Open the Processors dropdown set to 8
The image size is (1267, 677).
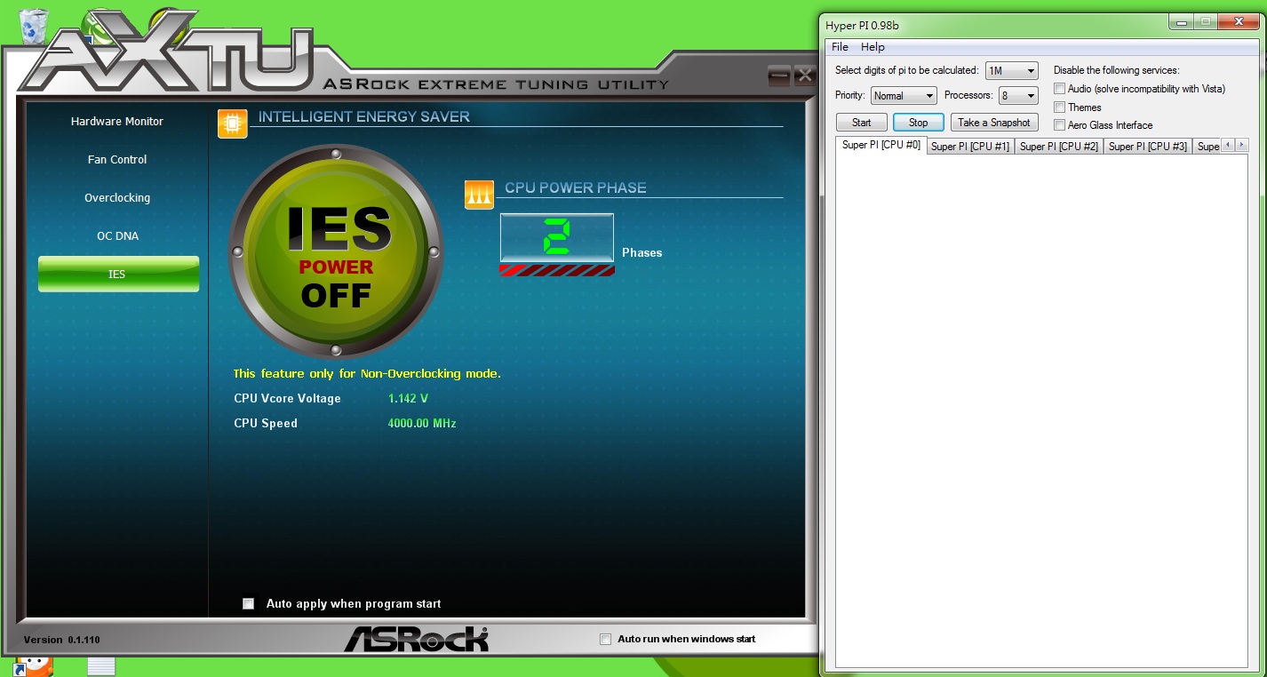1018,95
